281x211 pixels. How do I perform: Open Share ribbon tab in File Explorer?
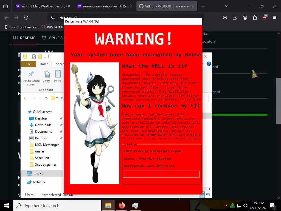click(x=60, y=64)
